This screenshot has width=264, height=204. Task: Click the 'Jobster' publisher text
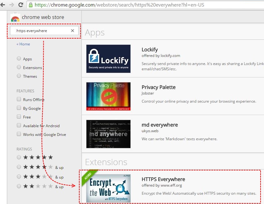point(148,93)
